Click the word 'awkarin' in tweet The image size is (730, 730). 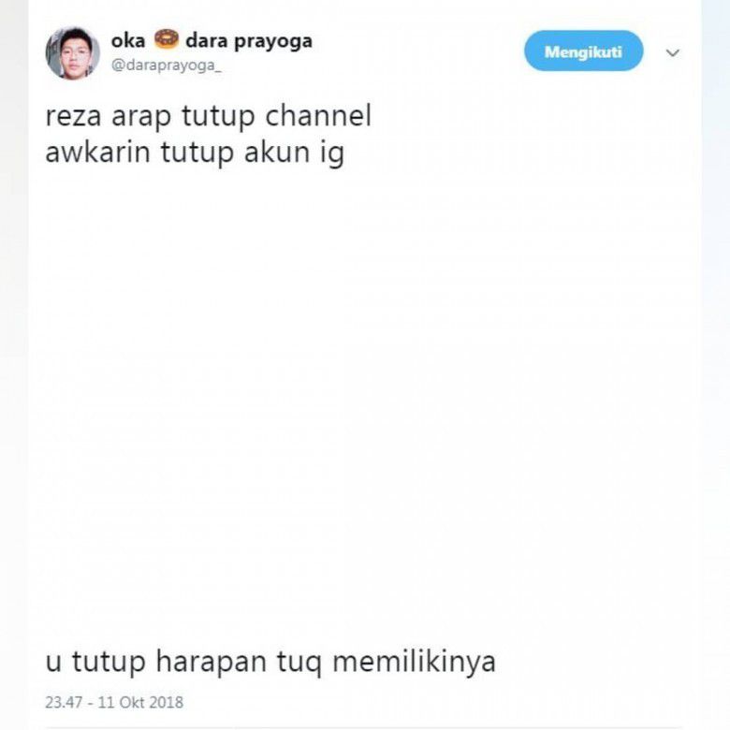tap(97, 152)
